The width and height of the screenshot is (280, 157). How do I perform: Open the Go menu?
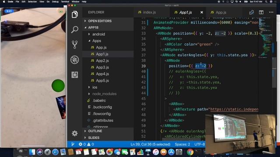48,2
